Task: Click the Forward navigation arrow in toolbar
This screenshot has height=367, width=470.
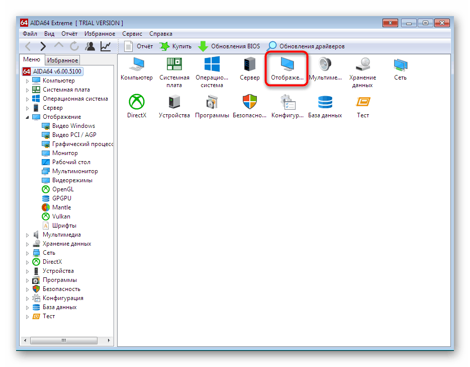Action: point(43,46)
